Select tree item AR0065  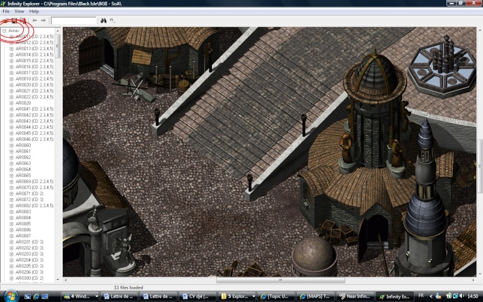click(23, 175)
